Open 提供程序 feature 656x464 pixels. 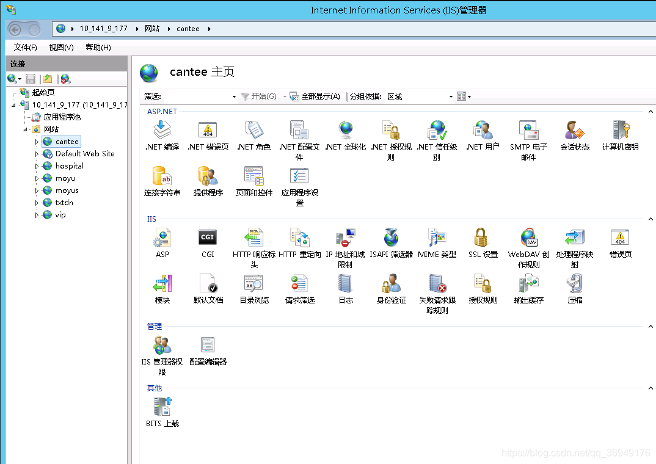point(208,181)
